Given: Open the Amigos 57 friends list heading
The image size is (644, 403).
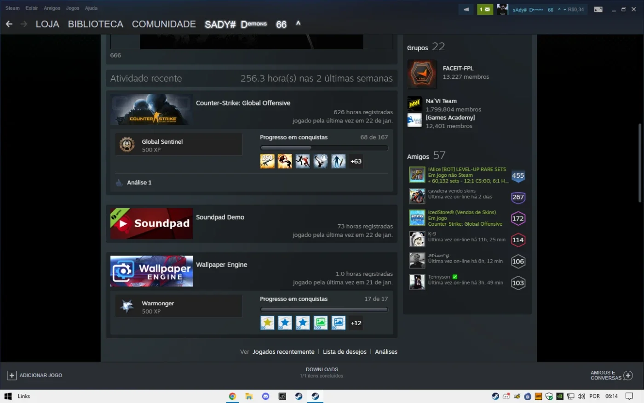Looking at the screenshot, I should pos(426,156).
